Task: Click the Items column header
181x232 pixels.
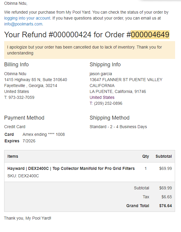Action: tap(13, 156)
